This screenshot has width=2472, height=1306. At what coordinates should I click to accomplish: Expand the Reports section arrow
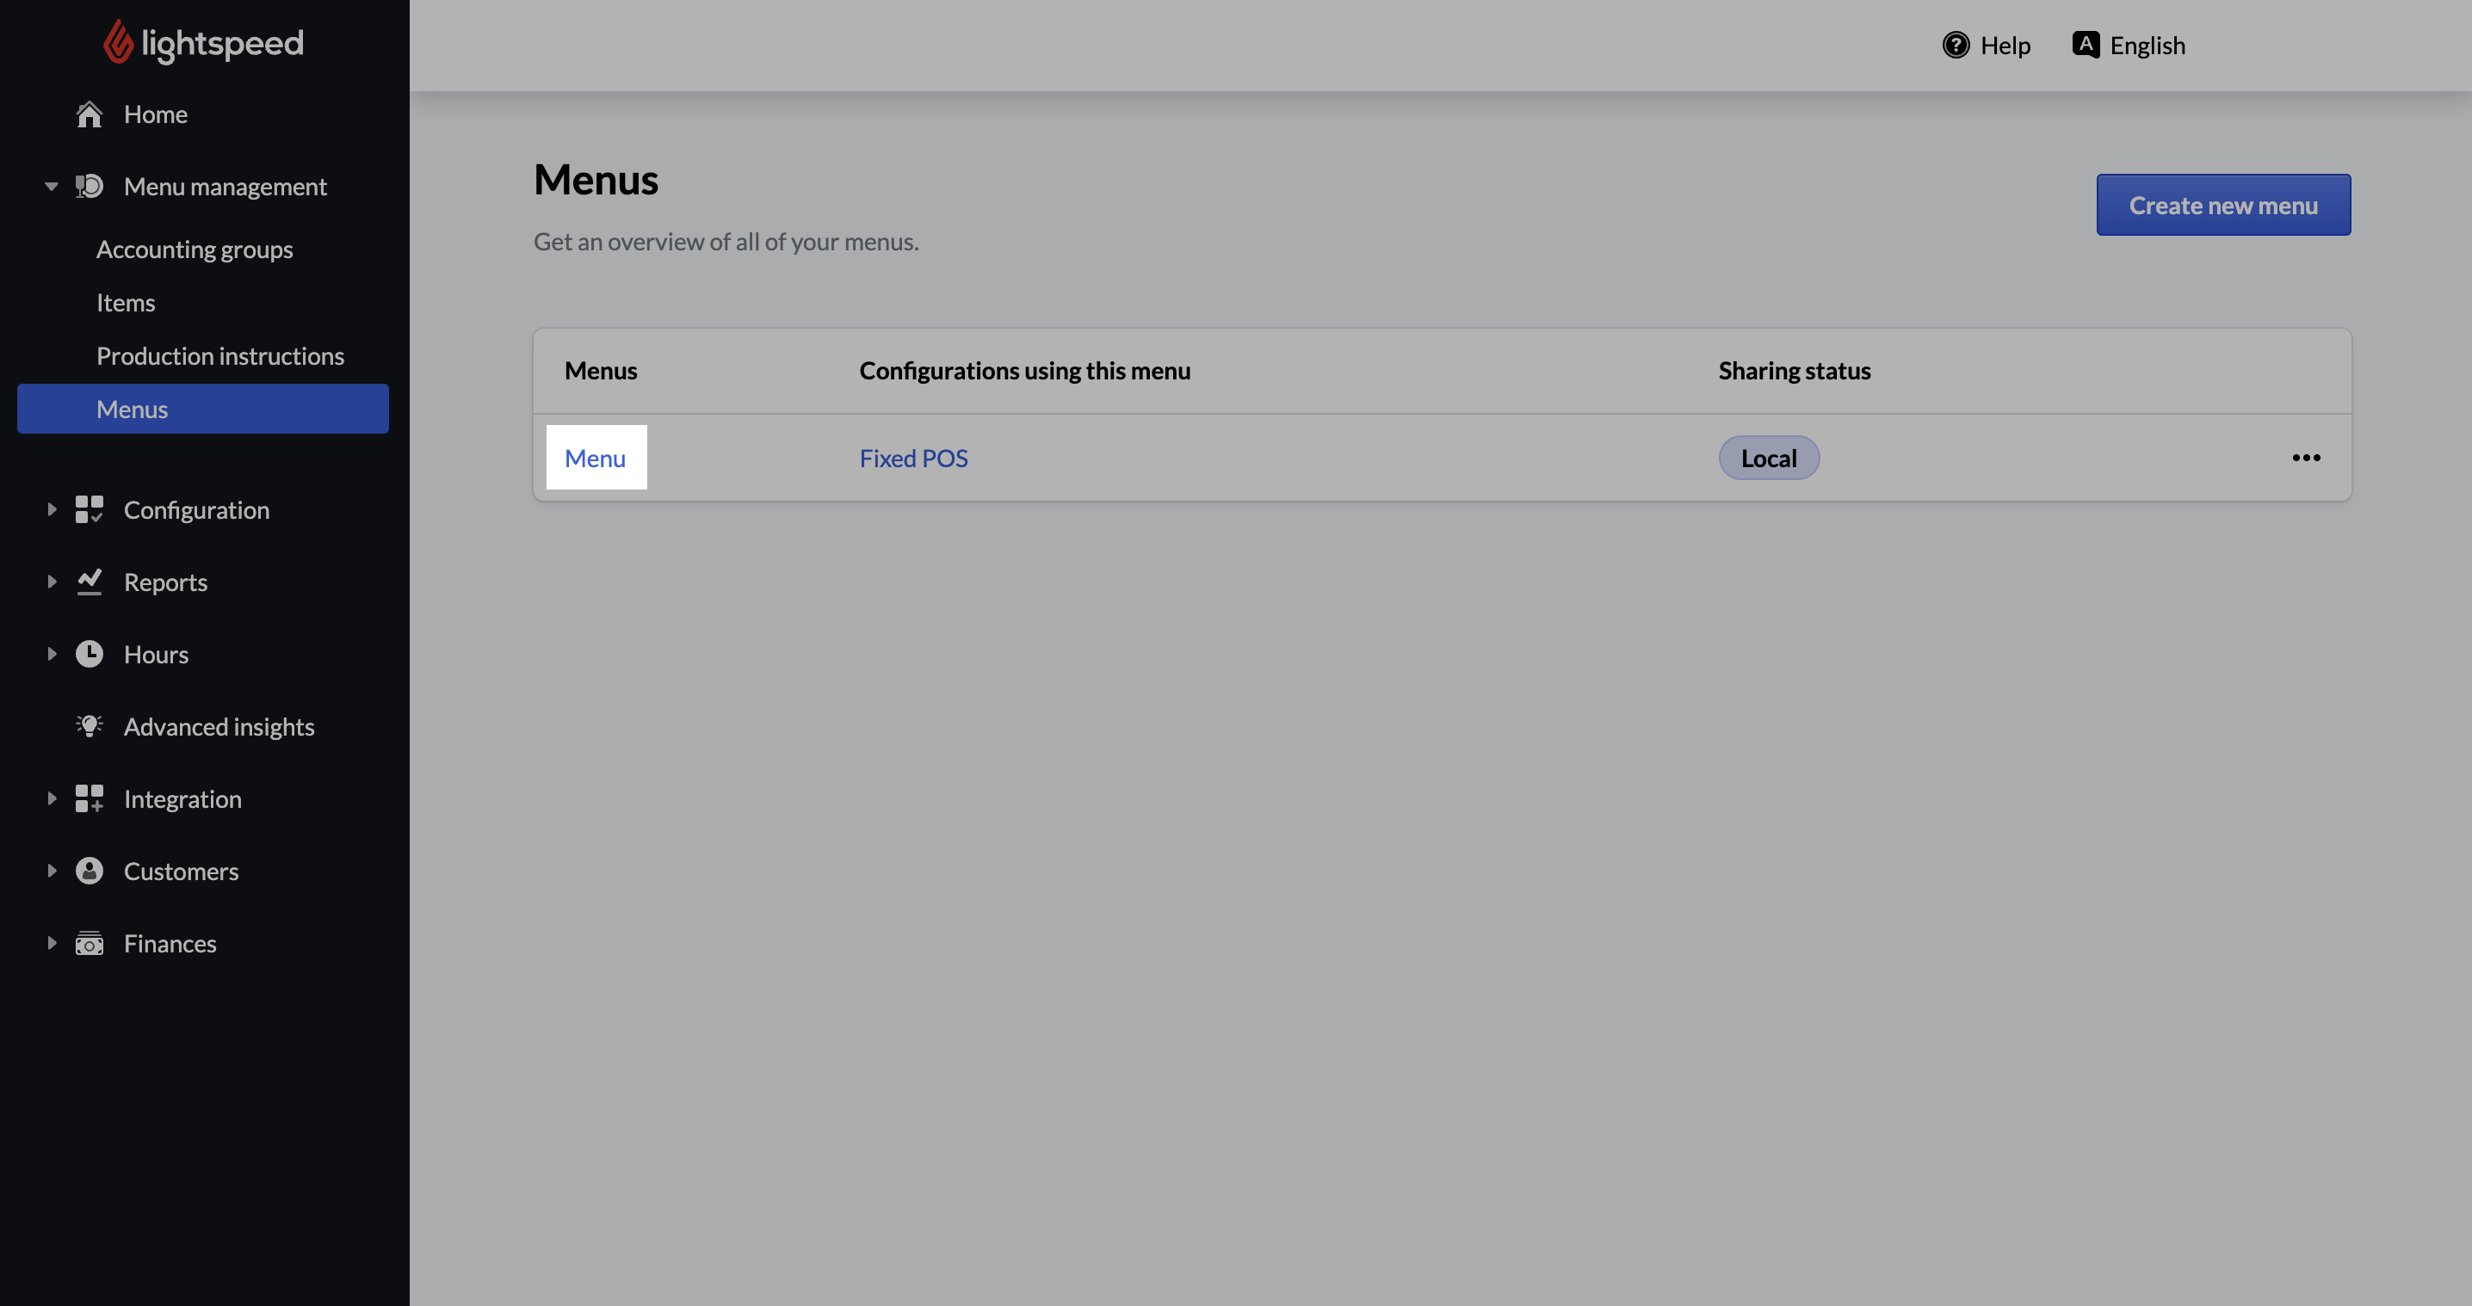pos(52,582)
